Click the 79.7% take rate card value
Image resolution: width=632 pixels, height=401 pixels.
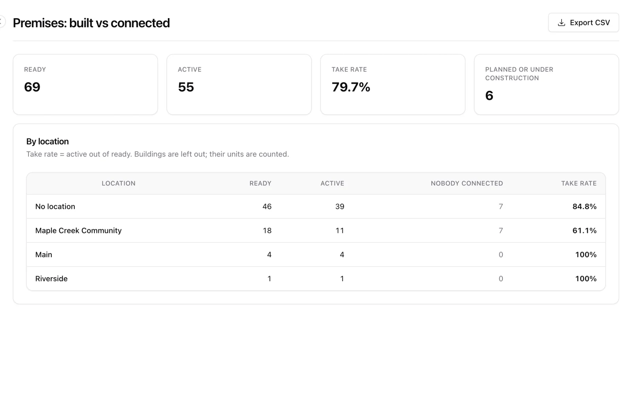click(x=351, y=87)
